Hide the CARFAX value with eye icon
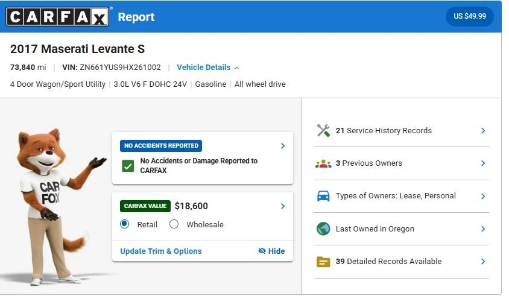 [271, 251]
